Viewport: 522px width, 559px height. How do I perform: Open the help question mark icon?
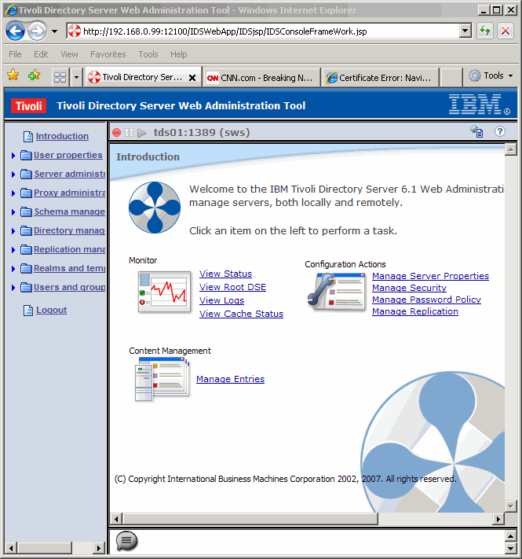point(500,132)
